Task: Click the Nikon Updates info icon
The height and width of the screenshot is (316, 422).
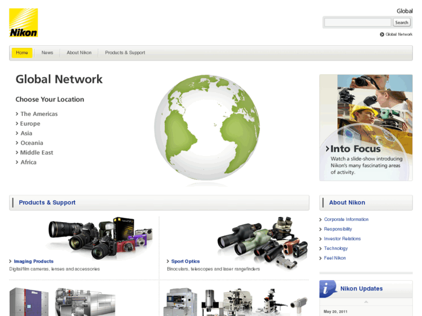Action: pyautogui.click(x=327, y=289)
